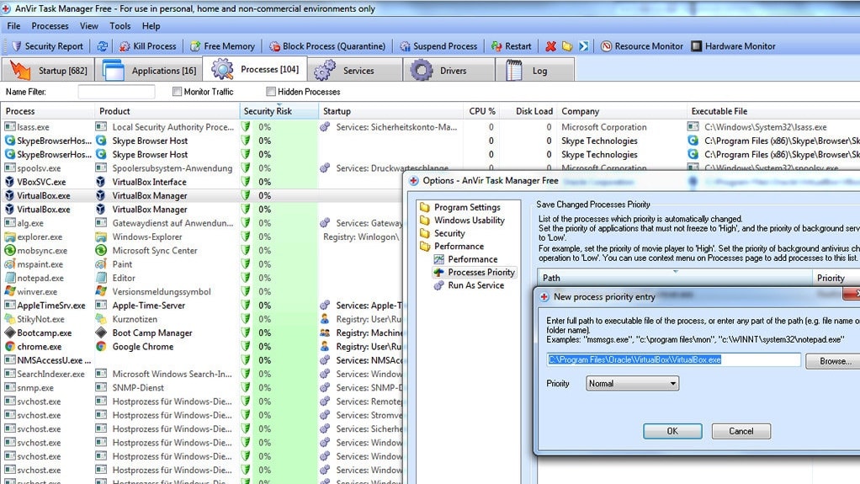
Task: Select Program Settings in options tree
Action: coord(466,207)
